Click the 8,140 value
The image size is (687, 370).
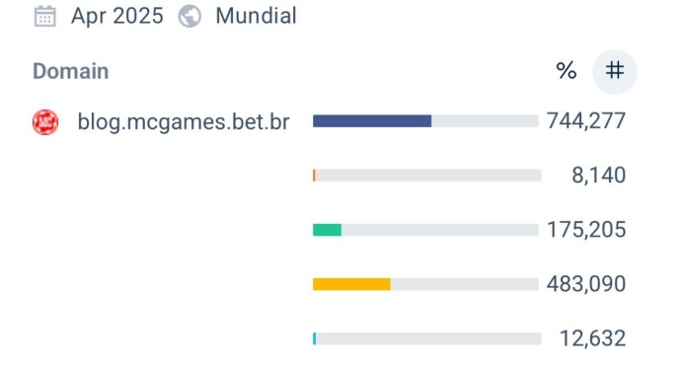pyautogui.click(x=598, y=176)
